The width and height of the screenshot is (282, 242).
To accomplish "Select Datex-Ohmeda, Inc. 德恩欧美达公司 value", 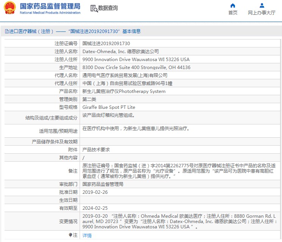I will point(121,52).
